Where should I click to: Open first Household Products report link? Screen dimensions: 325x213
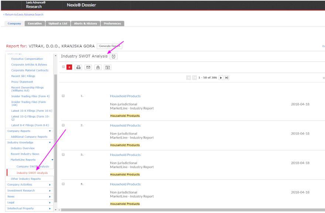pos(125,96)
